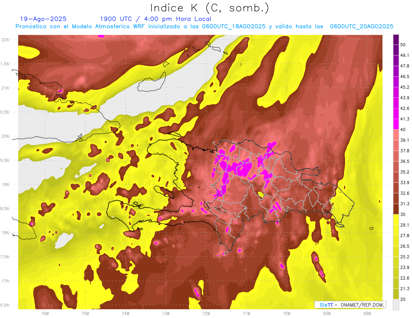
Task: Click the color bar value 30
Action: 403,214
